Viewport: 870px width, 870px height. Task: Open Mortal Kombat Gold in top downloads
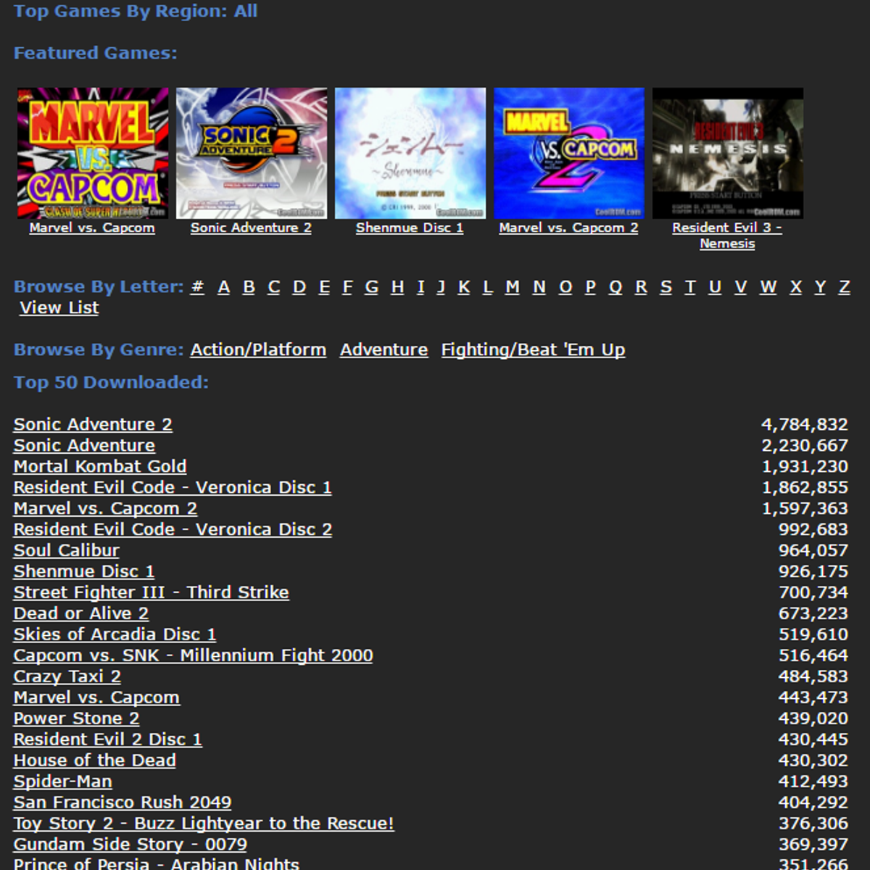[x=100, y=467]
